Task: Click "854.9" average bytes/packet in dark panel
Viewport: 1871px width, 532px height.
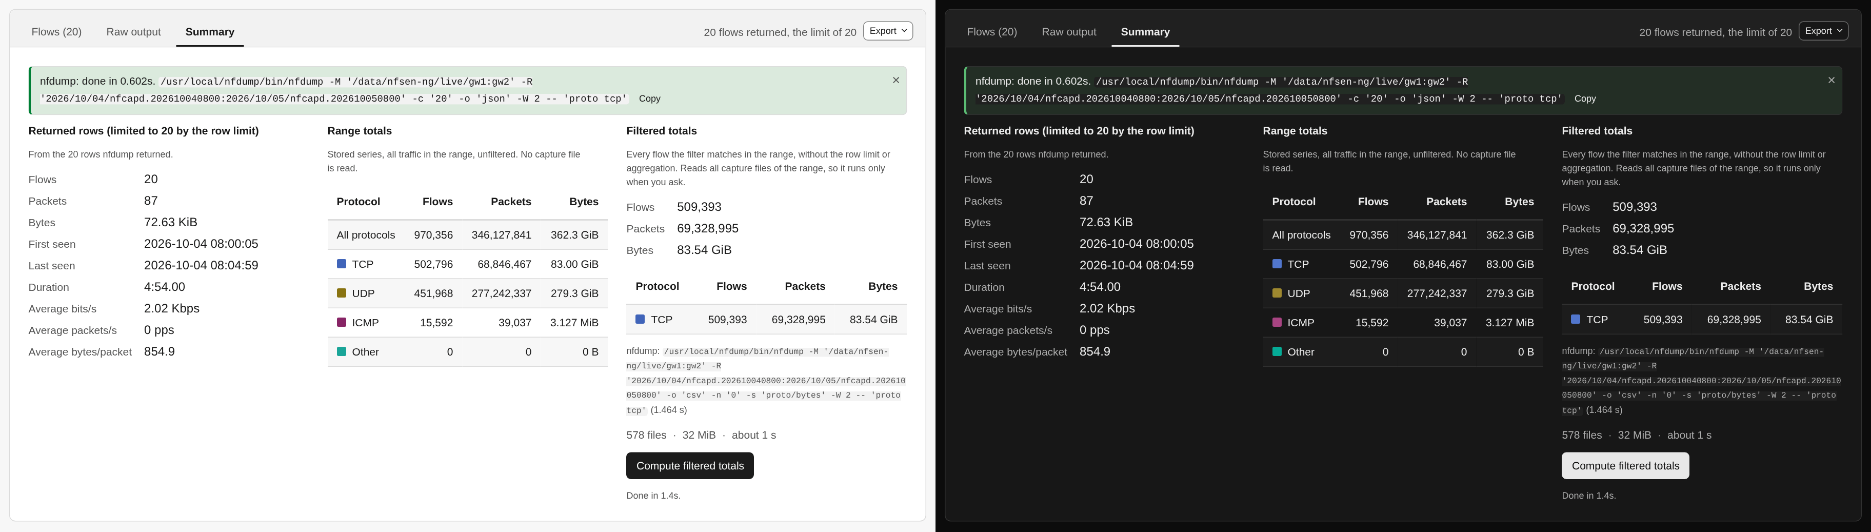Action: 1094,352
